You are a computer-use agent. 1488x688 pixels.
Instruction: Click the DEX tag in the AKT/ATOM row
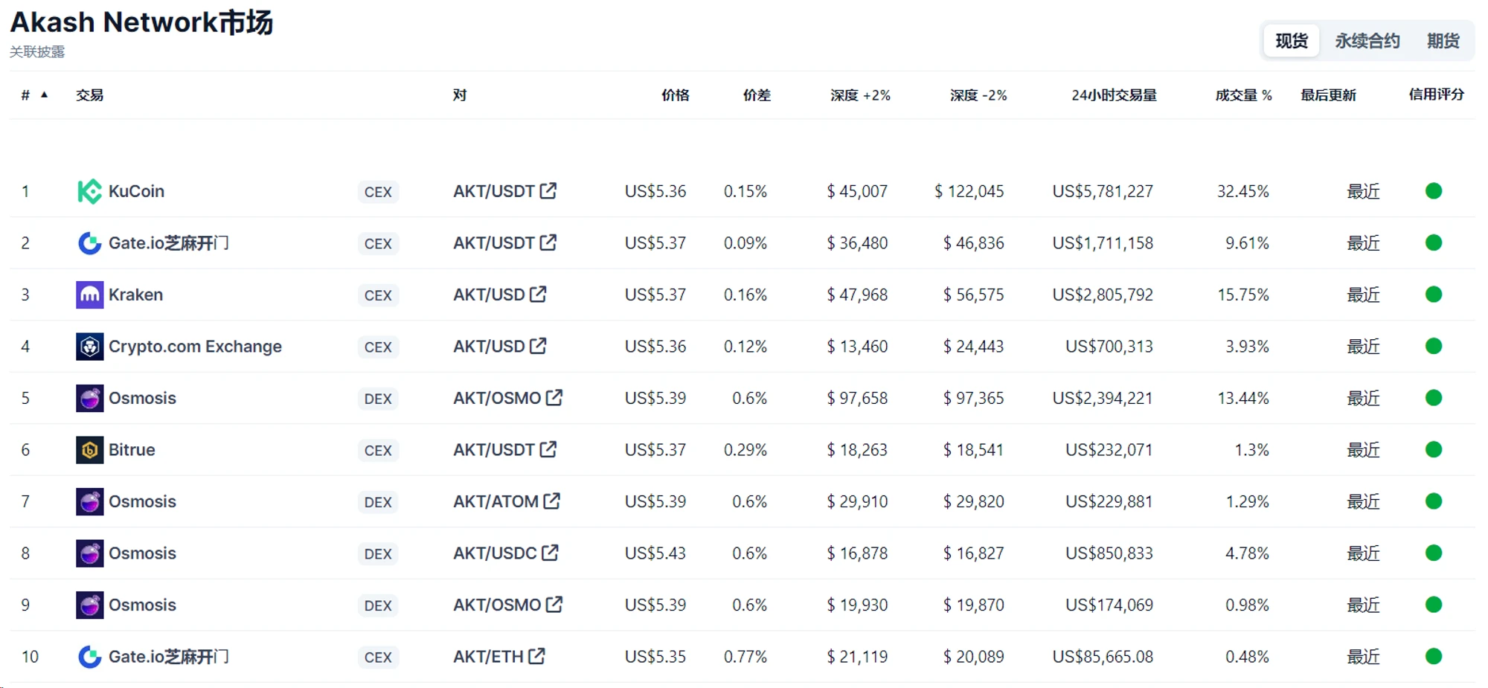(x=378, y=502)
